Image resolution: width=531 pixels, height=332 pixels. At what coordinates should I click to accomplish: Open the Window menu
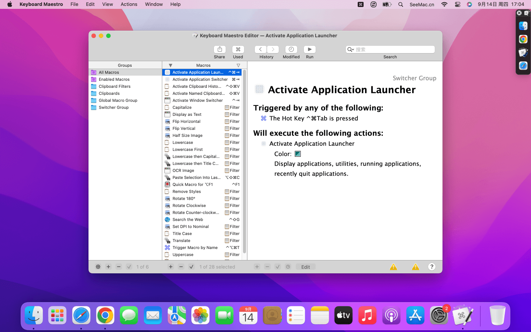click(x=154, y=4)
